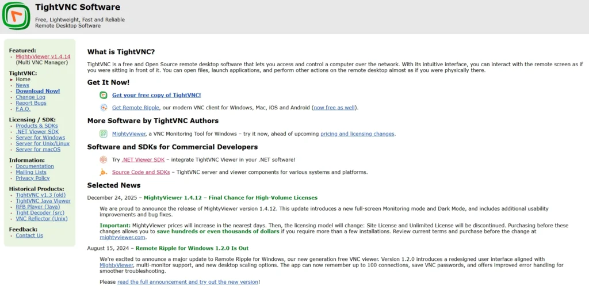Open Get your free copy of TightVNC link

[x=156, y=95]
